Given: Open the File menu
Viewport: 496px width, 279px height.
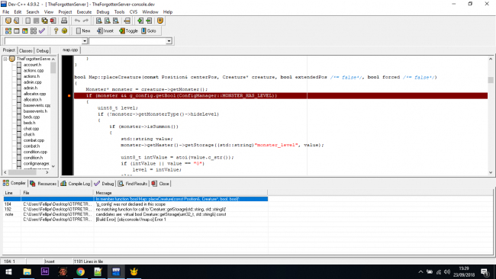Looking at the screenshot, I should (x=5, y=12).
